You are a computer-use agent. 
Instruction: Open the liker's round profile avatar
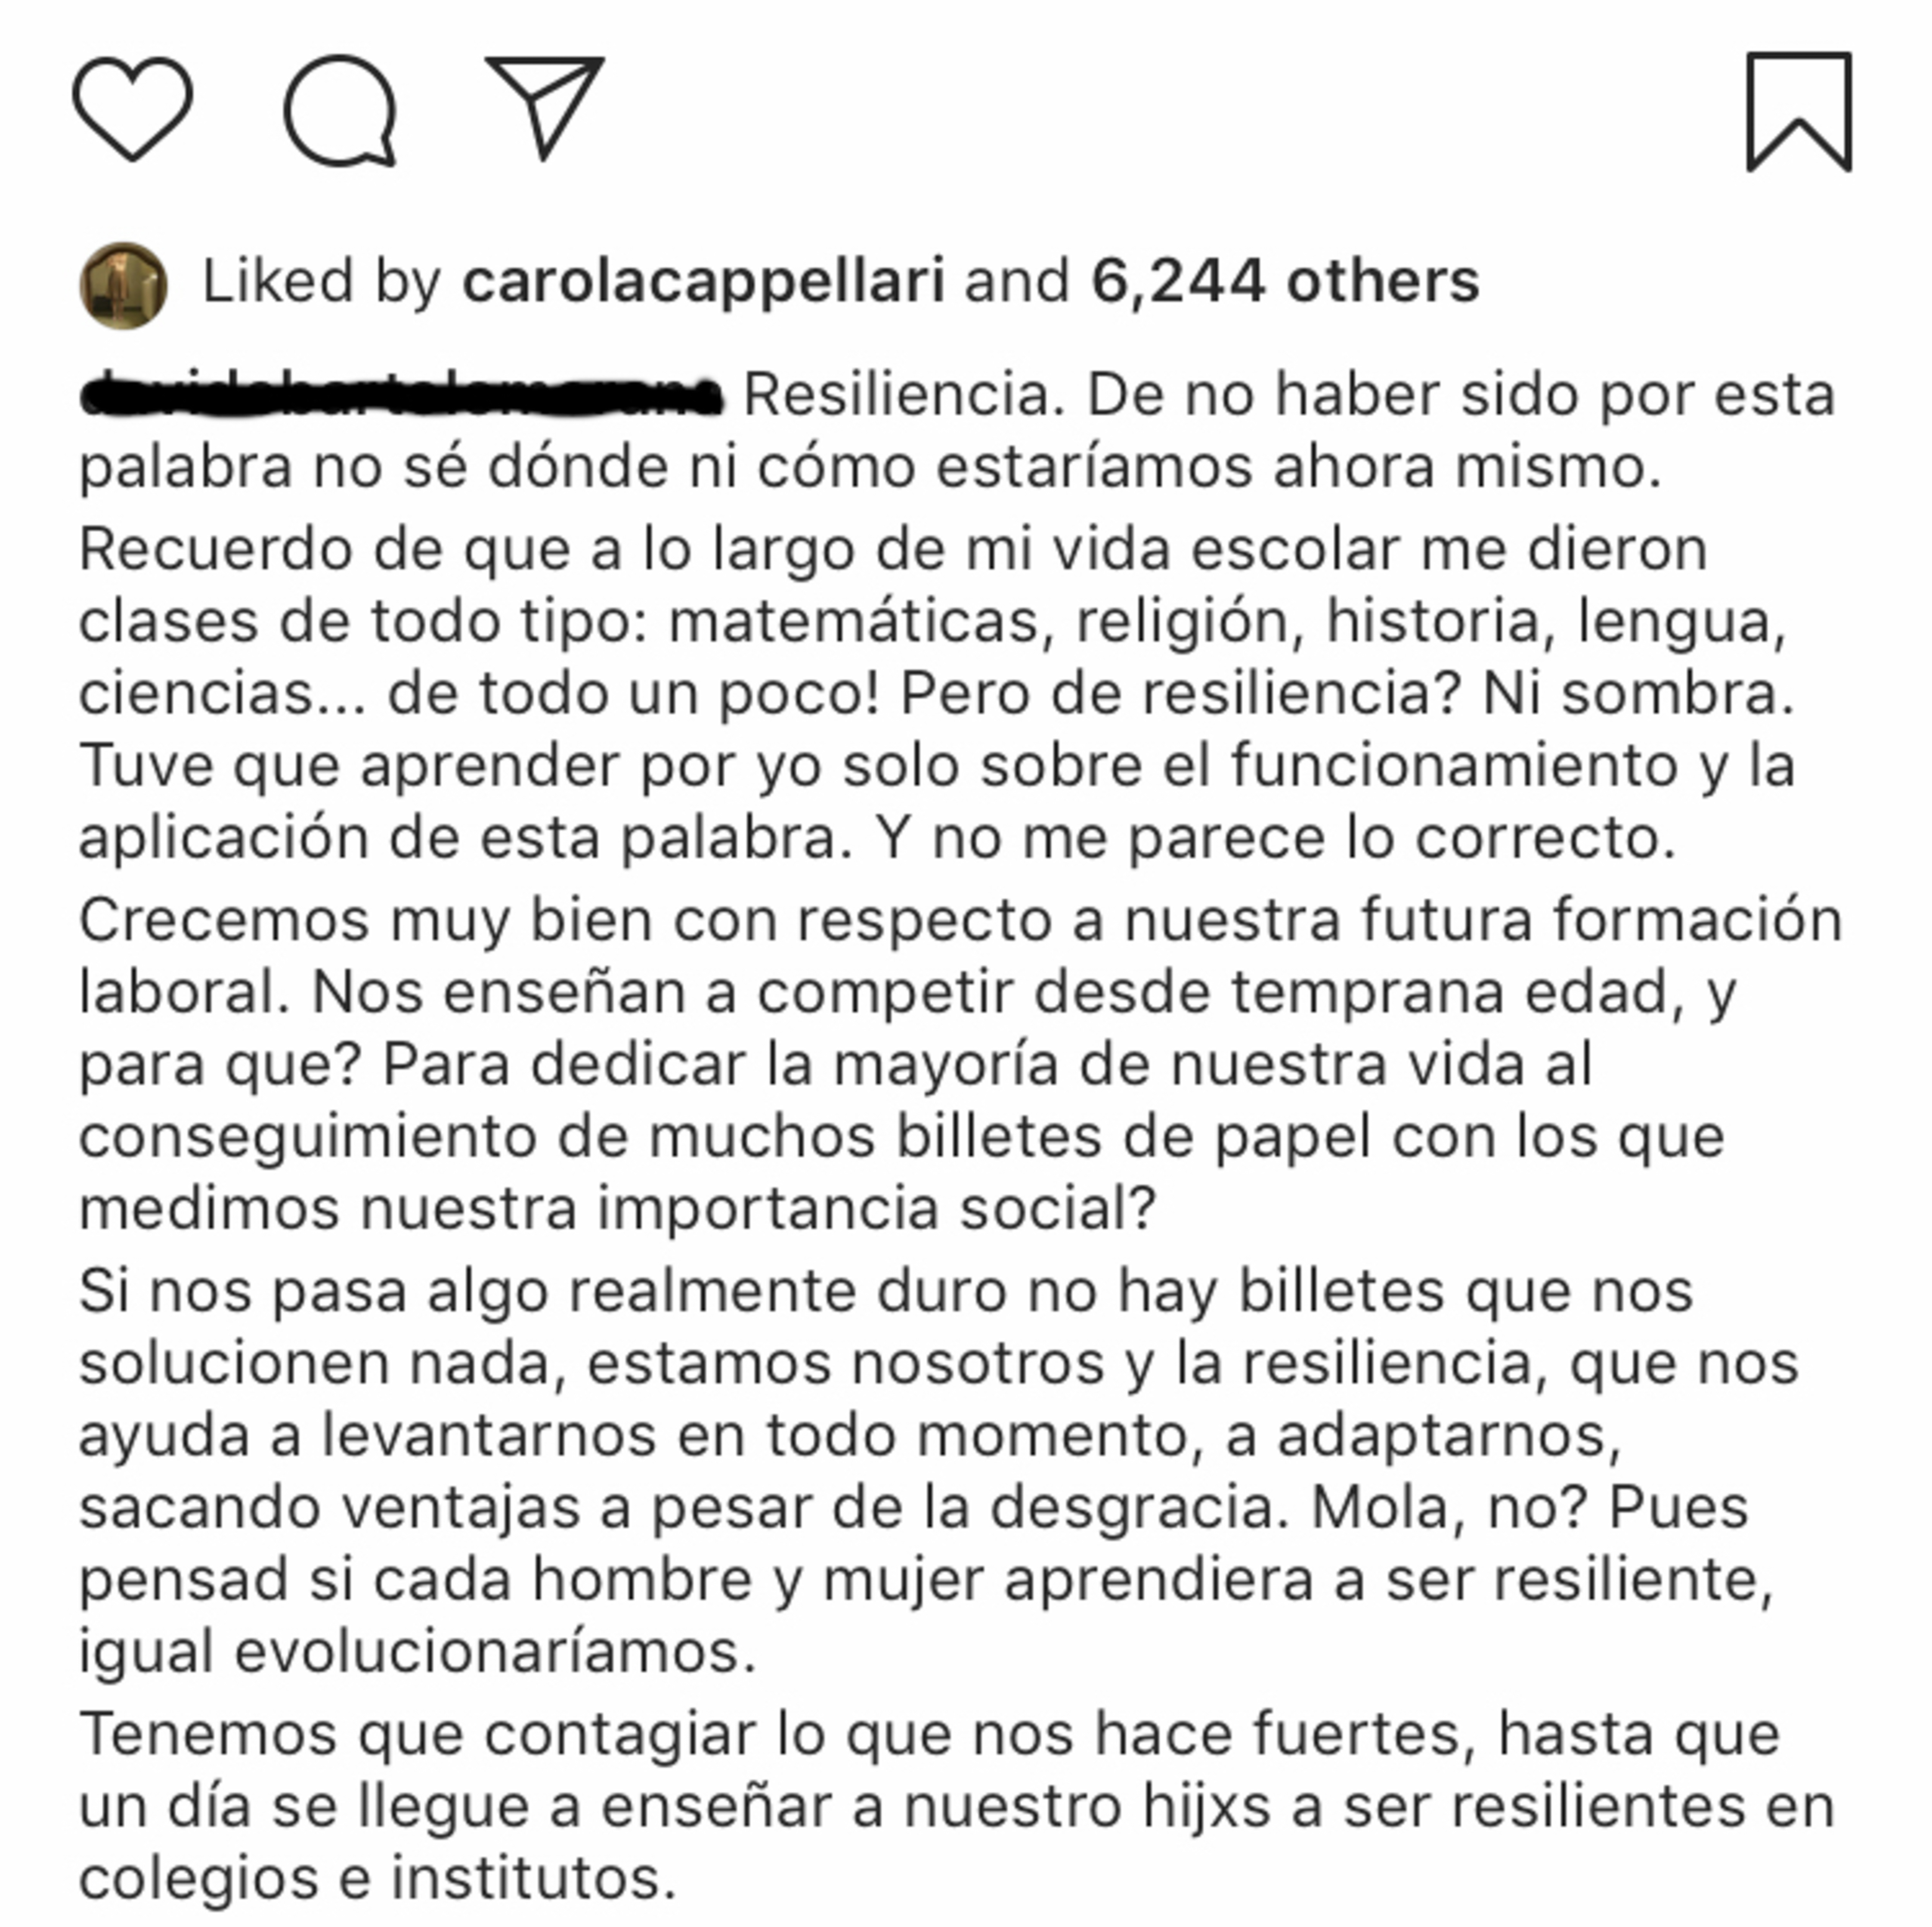click(123, 286)
